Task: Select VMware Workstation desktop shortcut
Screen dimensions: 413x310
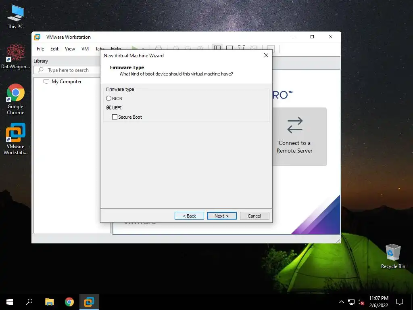Action: tap(16, 139)
